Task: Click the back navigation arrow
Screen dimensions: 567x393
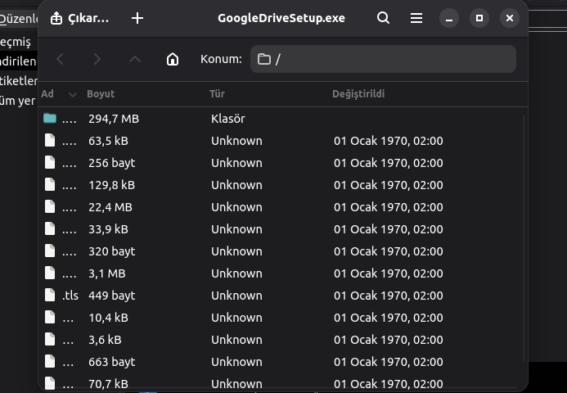Action: [x=61, y=59]
